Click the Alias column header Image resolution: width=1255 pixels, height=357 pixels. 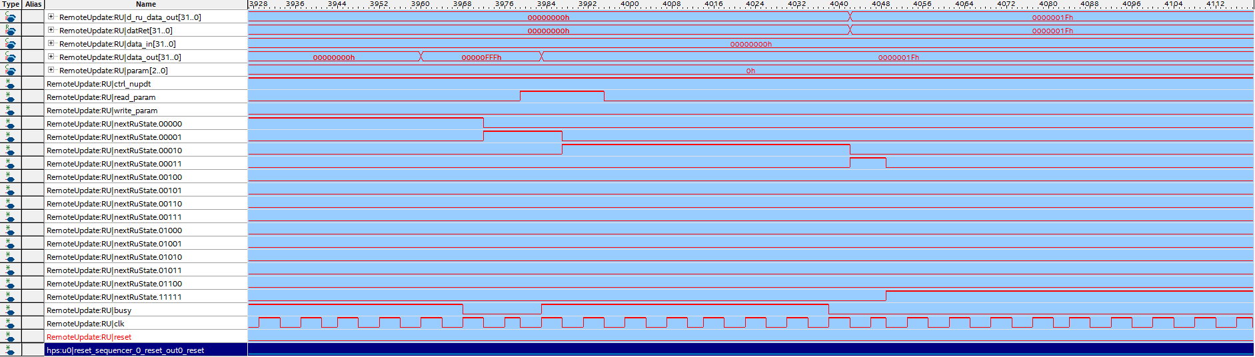33,4
